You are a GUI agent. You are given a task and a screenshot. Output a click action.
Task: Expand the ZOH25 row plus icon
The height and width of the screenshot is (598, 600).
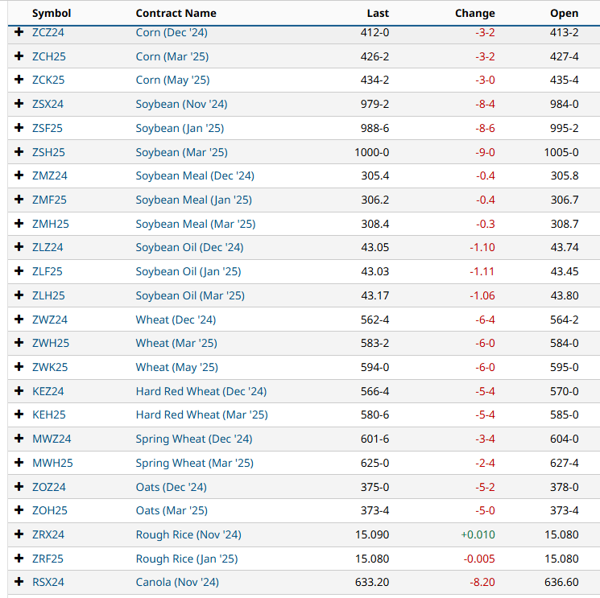[x=19, y=510]
